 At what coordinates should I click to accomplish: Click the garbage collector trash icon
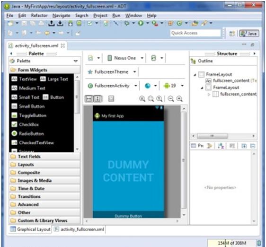point(259,243)
